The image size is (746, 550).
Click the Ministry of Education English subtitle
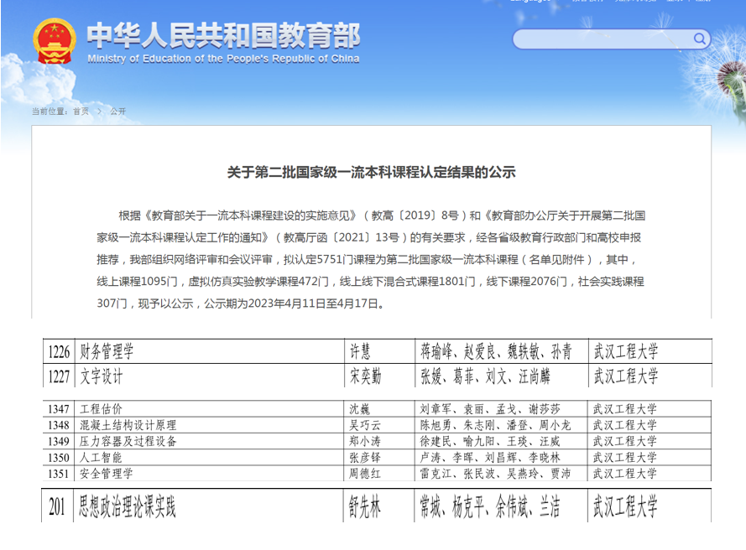[x=223, y=59]
